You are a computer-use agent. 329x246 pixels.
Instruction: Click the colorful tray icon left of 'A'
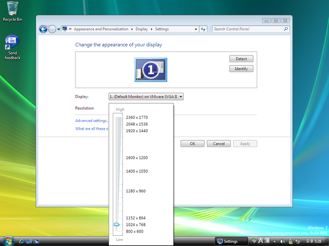click(254, 241)
